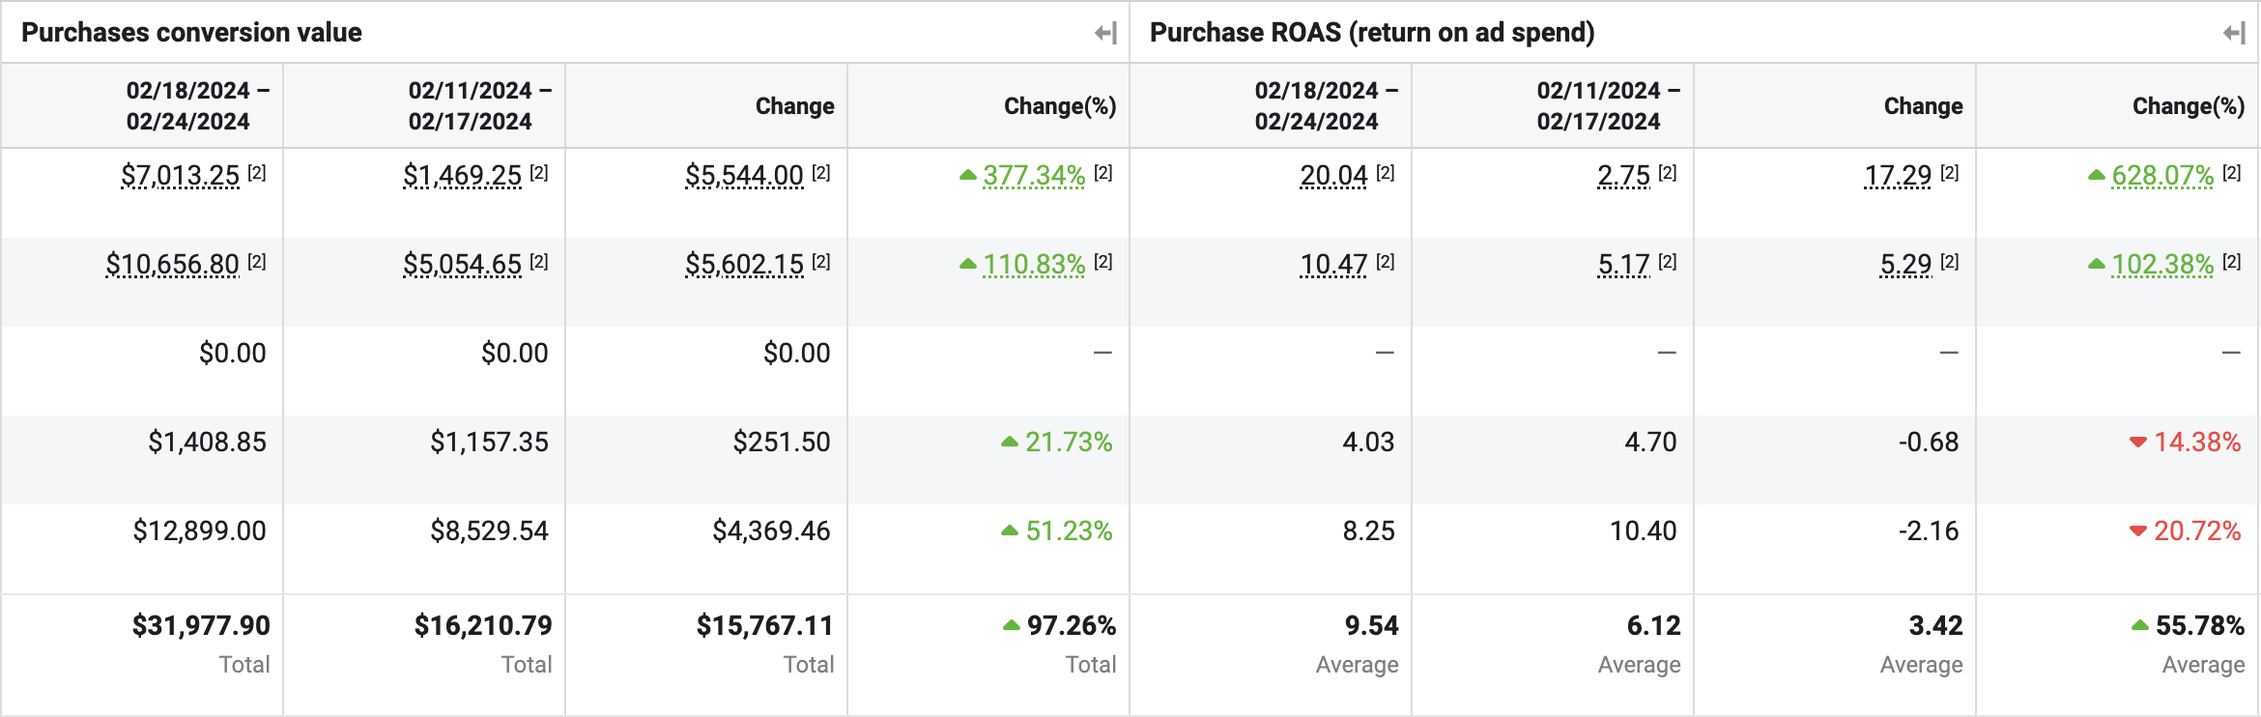The width and height of the screenshot is (2261, 717).
Task: Click green up arrow next to 377.34%
Action: (968, 176)
